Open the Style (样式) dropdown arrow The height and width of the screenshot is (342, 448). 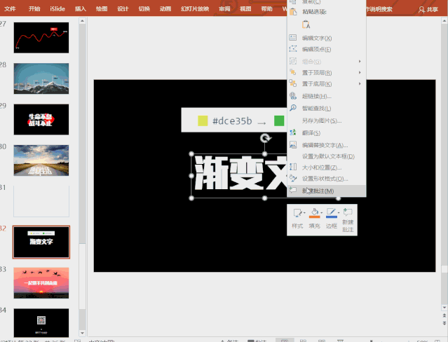coord(304,213)
